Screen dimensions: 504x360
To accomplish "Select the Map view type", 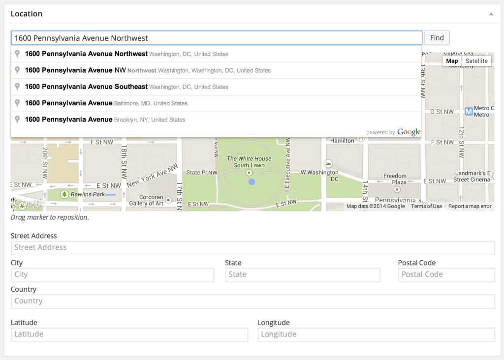I will point(452,61).
